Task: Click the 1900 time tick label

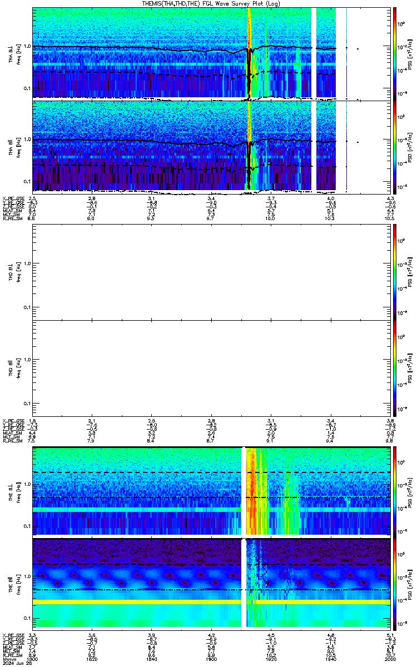Action: click(211, 659)
